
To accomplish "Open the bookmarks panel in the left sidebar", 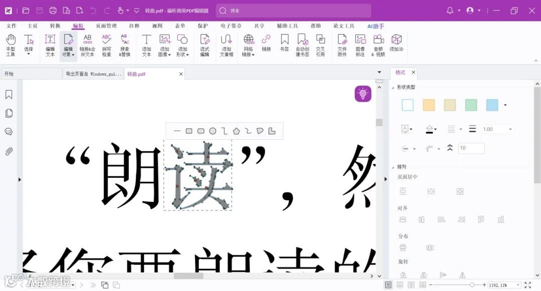I will coord(9,94).
